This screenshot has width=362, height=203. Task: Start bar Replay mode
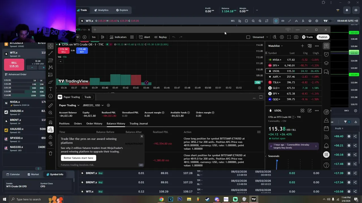point(160,37)
